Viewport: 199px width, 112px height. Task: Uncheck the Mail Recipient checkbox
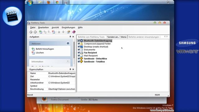(x=79, y=56)
